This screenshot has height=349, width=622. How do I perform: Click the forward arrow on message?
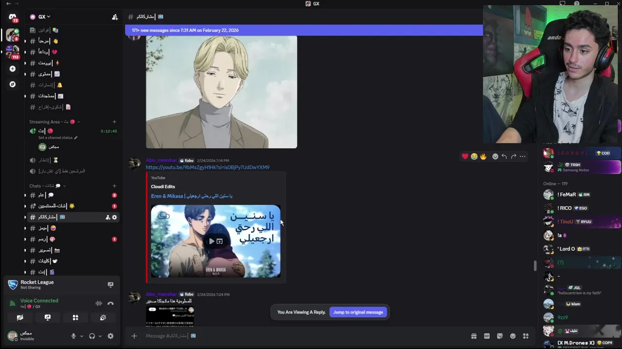513,156
